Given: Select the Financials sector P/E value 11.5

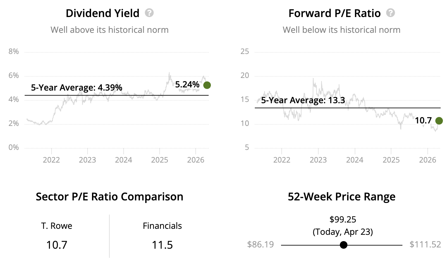Looking at the screenshot, I should [x=162, y=245].
